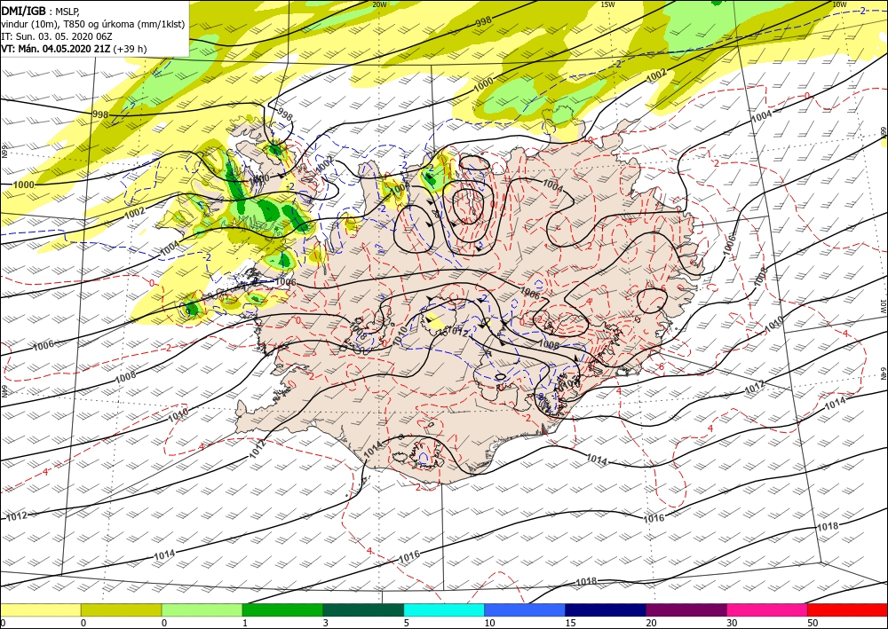Click the light green legend color segment

pos(202,610)
